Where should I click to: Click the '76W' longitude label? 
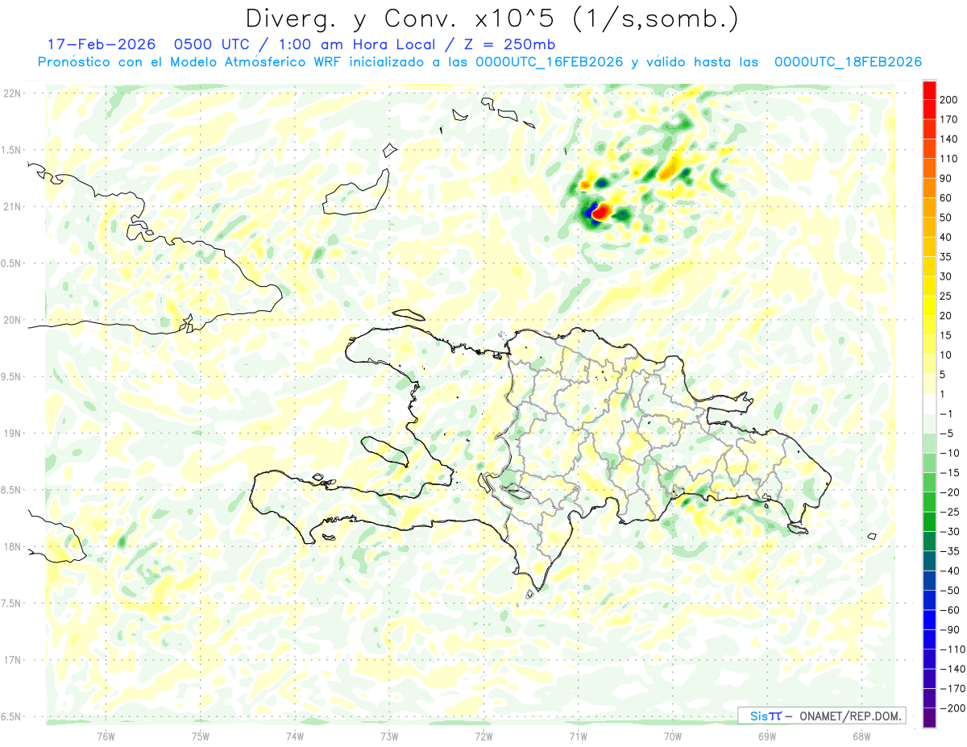tap(106, 737)
